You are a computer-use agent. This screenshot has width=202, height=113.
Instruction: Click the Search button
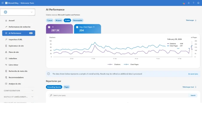point(193,95)
